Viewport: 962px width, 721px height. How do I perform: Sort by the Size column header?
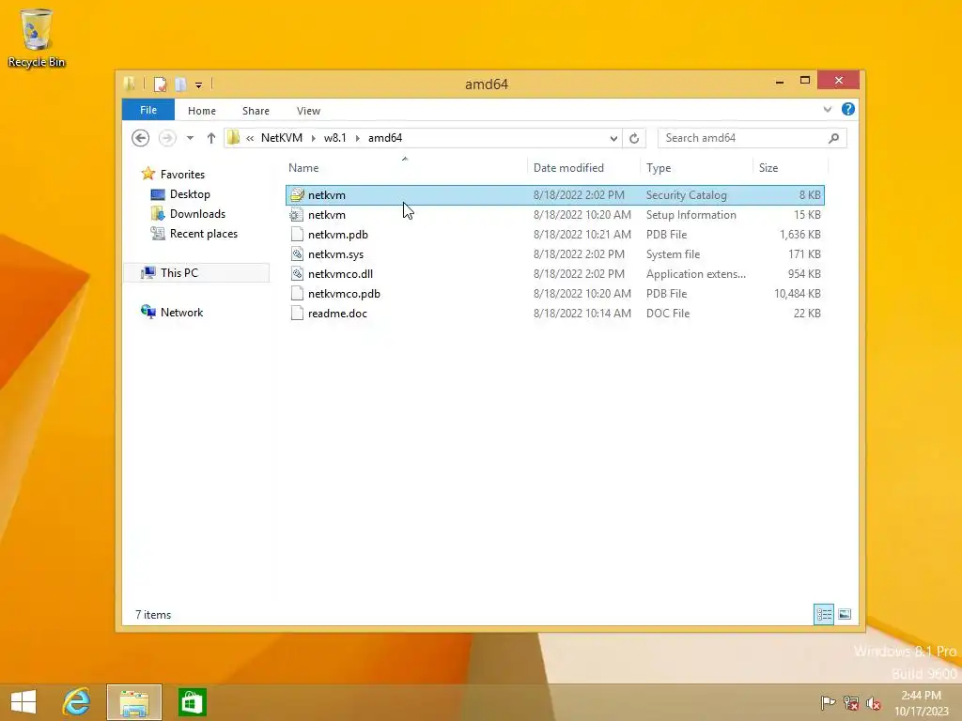point(790,167)
